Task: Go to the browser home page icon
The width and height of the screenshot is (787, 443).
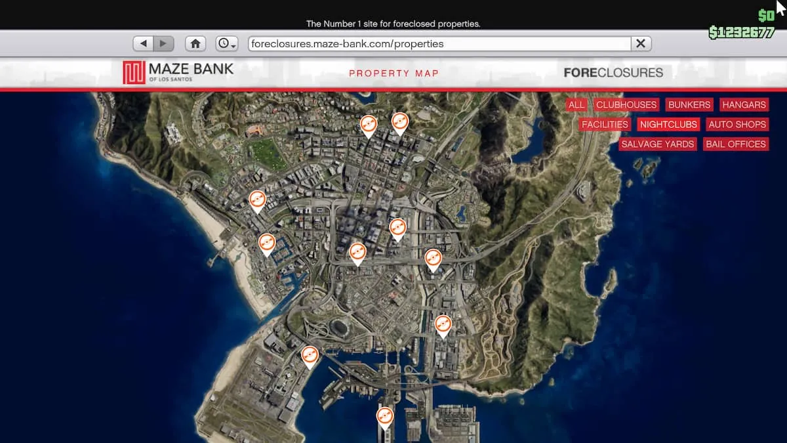Action: coord(195,43)
